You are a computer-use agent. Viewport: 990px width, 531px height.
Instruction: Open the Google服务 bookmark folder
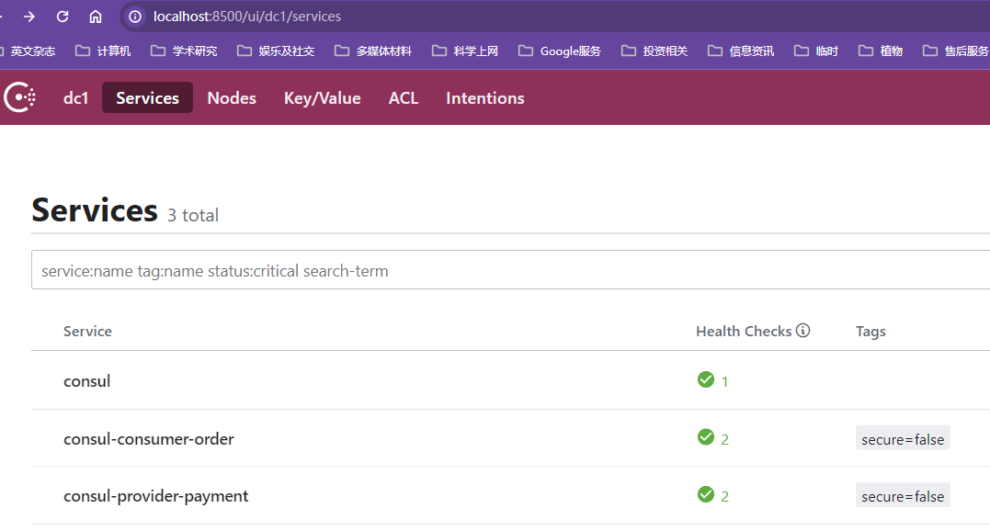coord(559,51)
